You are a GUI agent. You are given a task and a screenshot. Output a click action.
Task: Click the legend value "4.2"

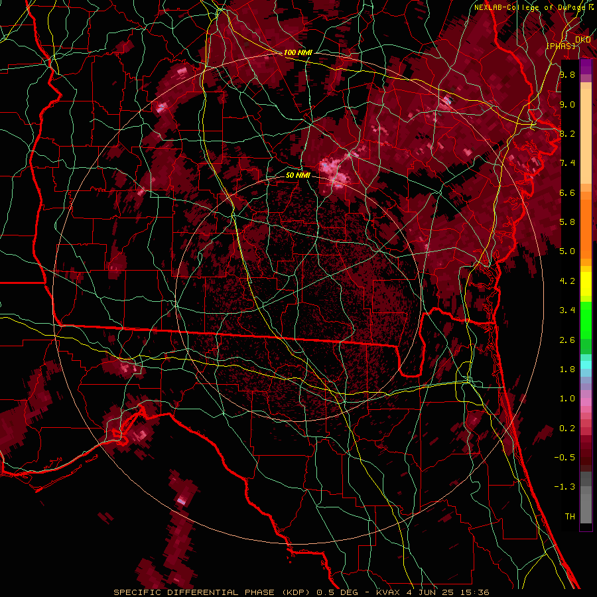[567, 281]
